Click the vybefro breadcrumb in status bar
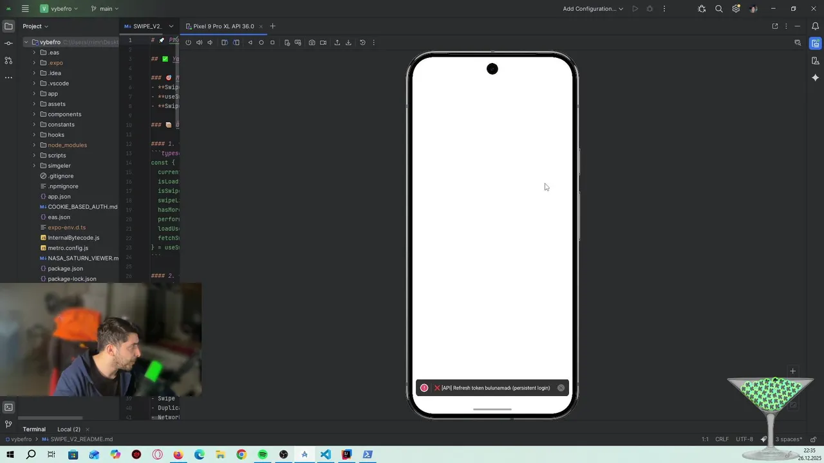 (x=18, y=439)
